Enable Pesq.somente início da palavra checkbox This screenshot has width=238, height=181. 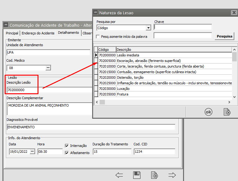pos(98,37)
